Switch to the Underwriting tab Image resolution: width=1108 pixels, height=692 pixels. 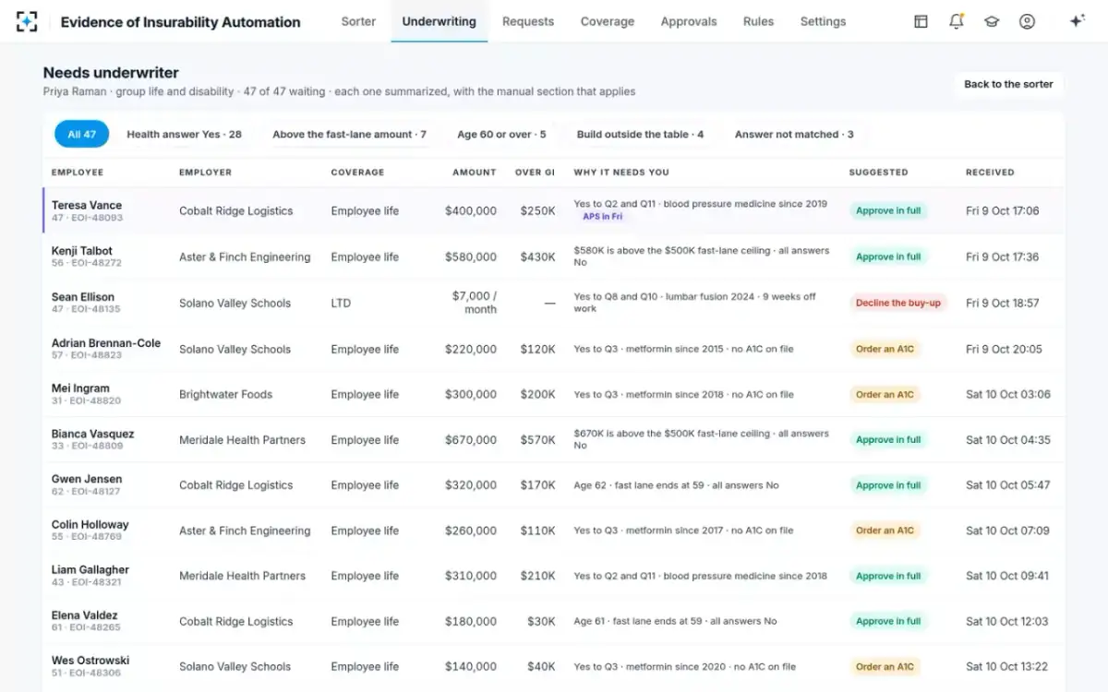point(440,21)
